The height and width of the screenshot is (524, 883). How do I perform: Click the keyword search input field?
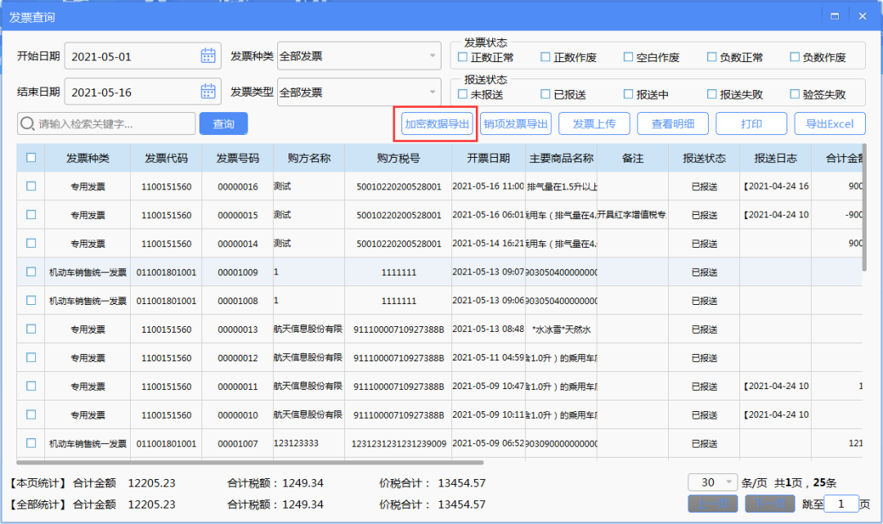tap(106, 123)
